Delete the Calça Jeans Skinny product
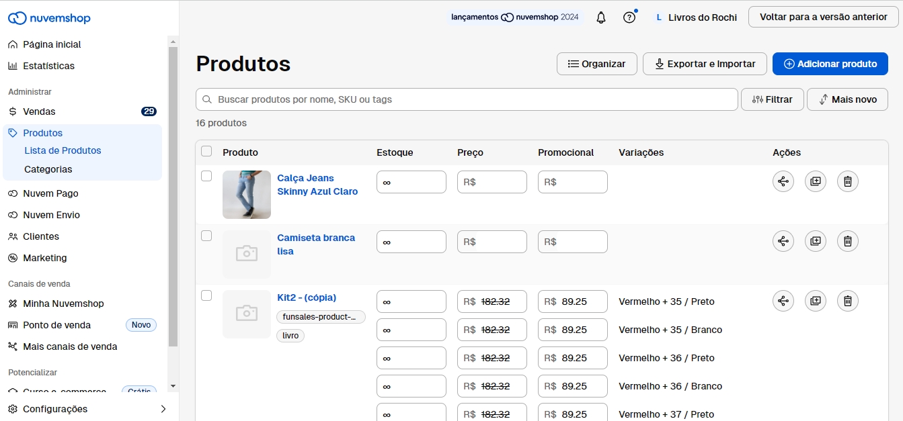 (848, 181)
